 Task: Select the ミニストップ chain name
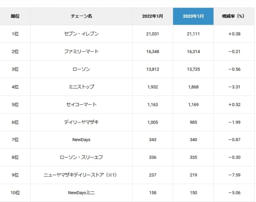(82, 87)
